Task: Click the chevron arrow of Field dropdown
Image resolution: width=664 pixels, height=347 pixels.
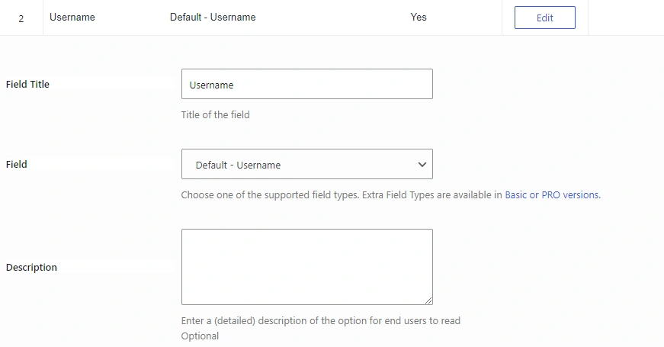Action: tap(422, 165)
